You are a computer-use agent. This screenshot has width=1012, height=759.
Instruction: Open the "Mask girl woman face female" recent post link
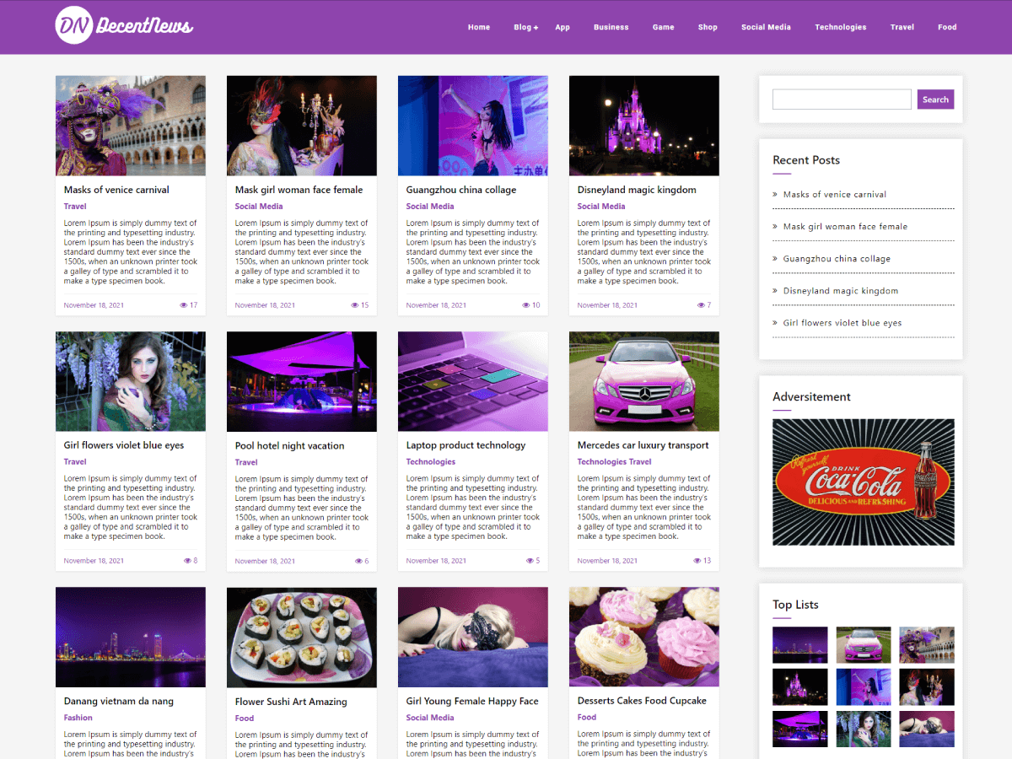click(x=846, y=226)
